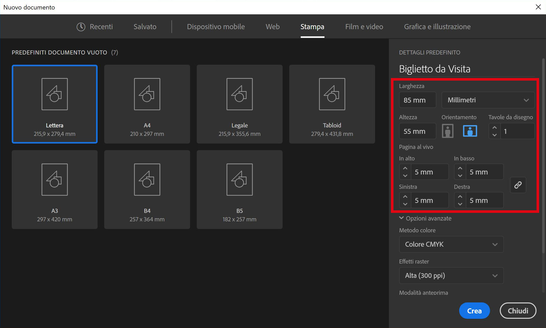Click the B5 preset document icon
This screenshot has width=546, height=328.
point(239,180)
